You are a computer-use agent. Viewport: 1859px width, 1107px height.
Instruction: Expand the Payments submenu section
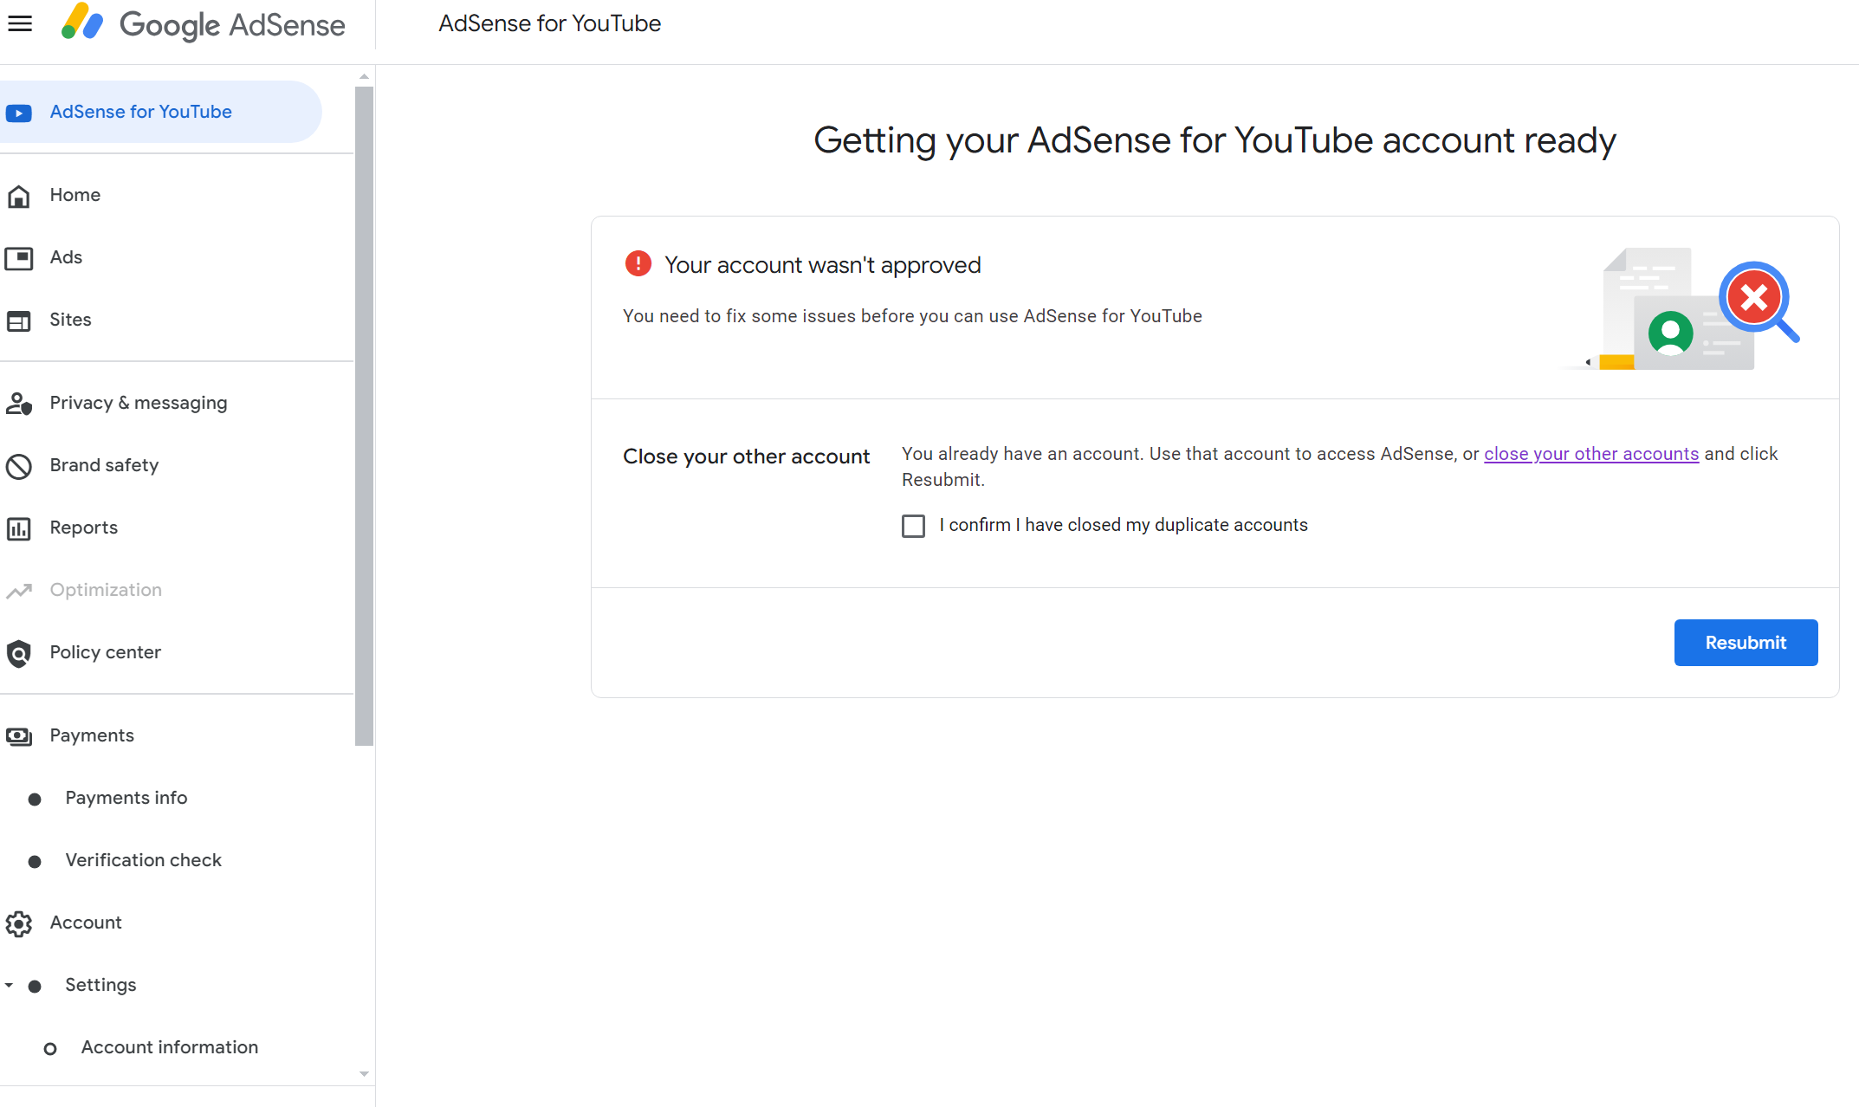click(92, 735)
